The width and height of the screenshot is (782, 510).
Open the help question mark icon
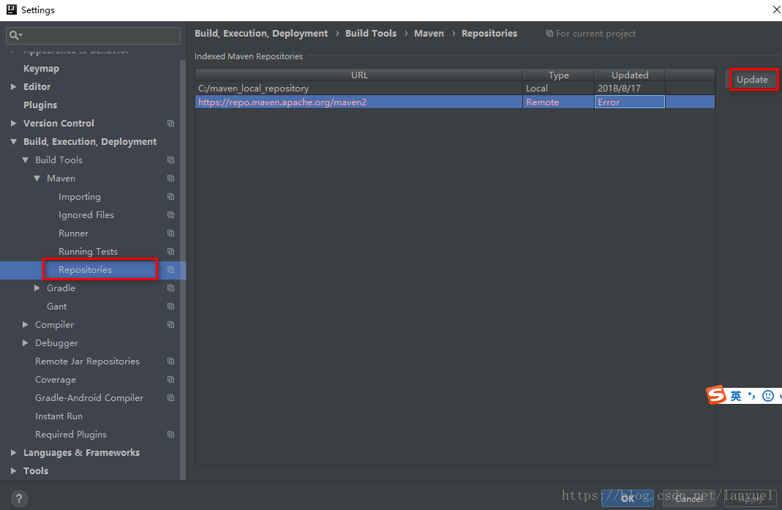(x=19, y=498)
